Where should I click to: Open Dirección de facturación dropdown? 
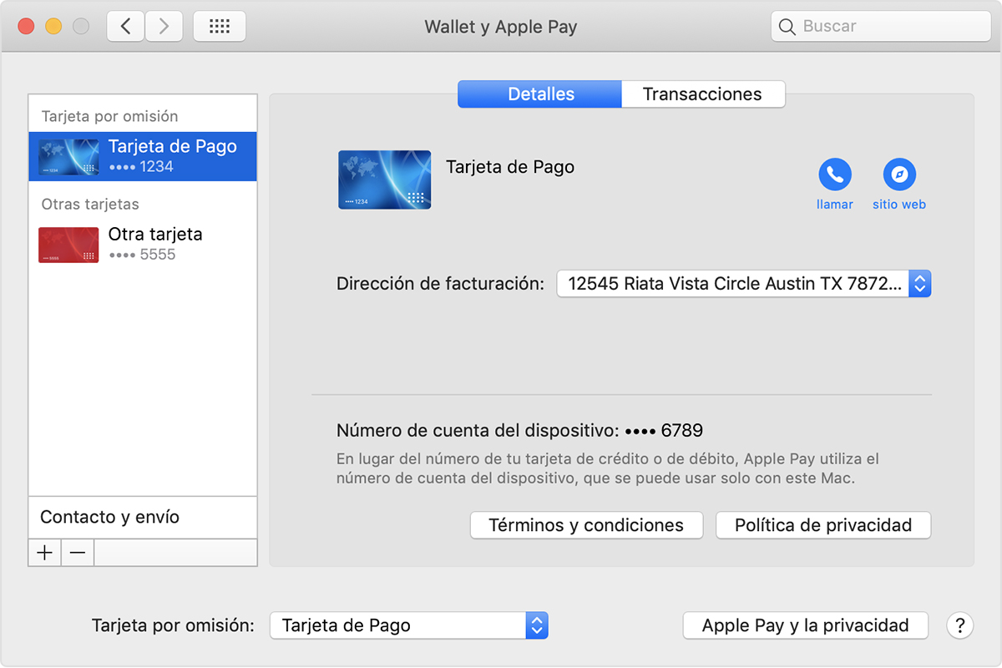tap(744, 284)
